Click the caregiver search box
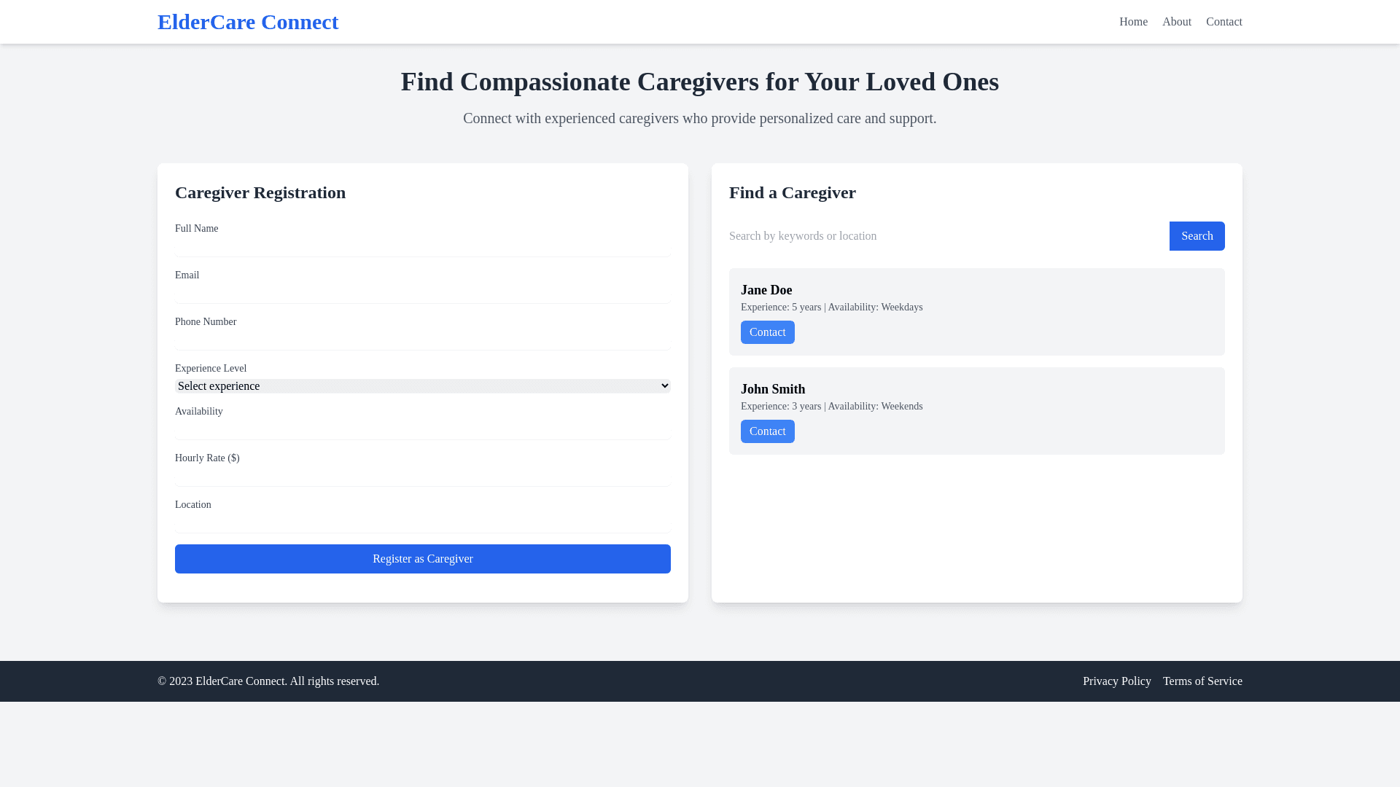This screenshot has width=1400, height=787. tap(947, 236)
